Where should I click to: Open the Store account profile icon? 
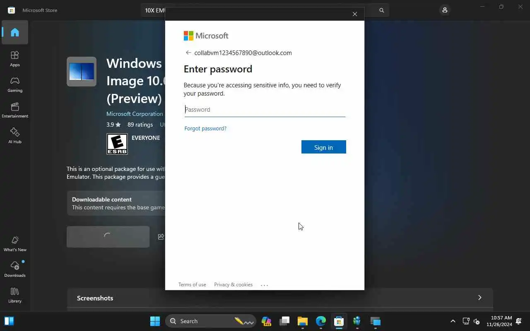(445, 10)
